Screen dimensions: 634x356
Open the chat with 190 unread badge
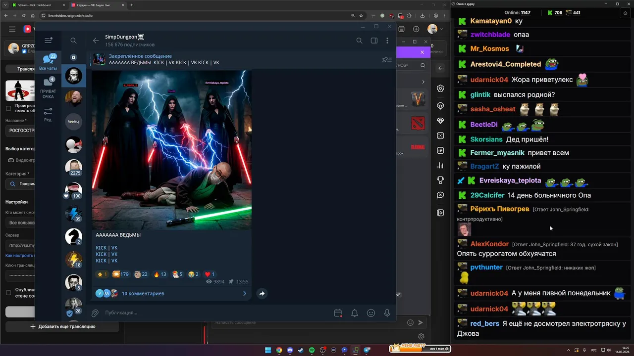coord(74,190)
